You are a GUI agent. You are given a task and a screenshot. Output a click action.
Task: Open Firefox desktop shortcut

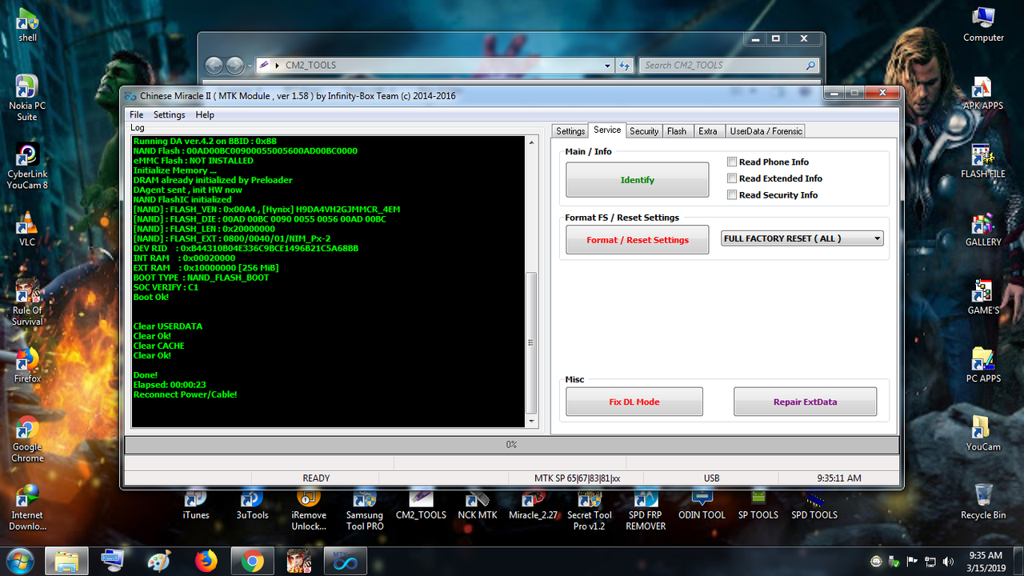(27, 365)
